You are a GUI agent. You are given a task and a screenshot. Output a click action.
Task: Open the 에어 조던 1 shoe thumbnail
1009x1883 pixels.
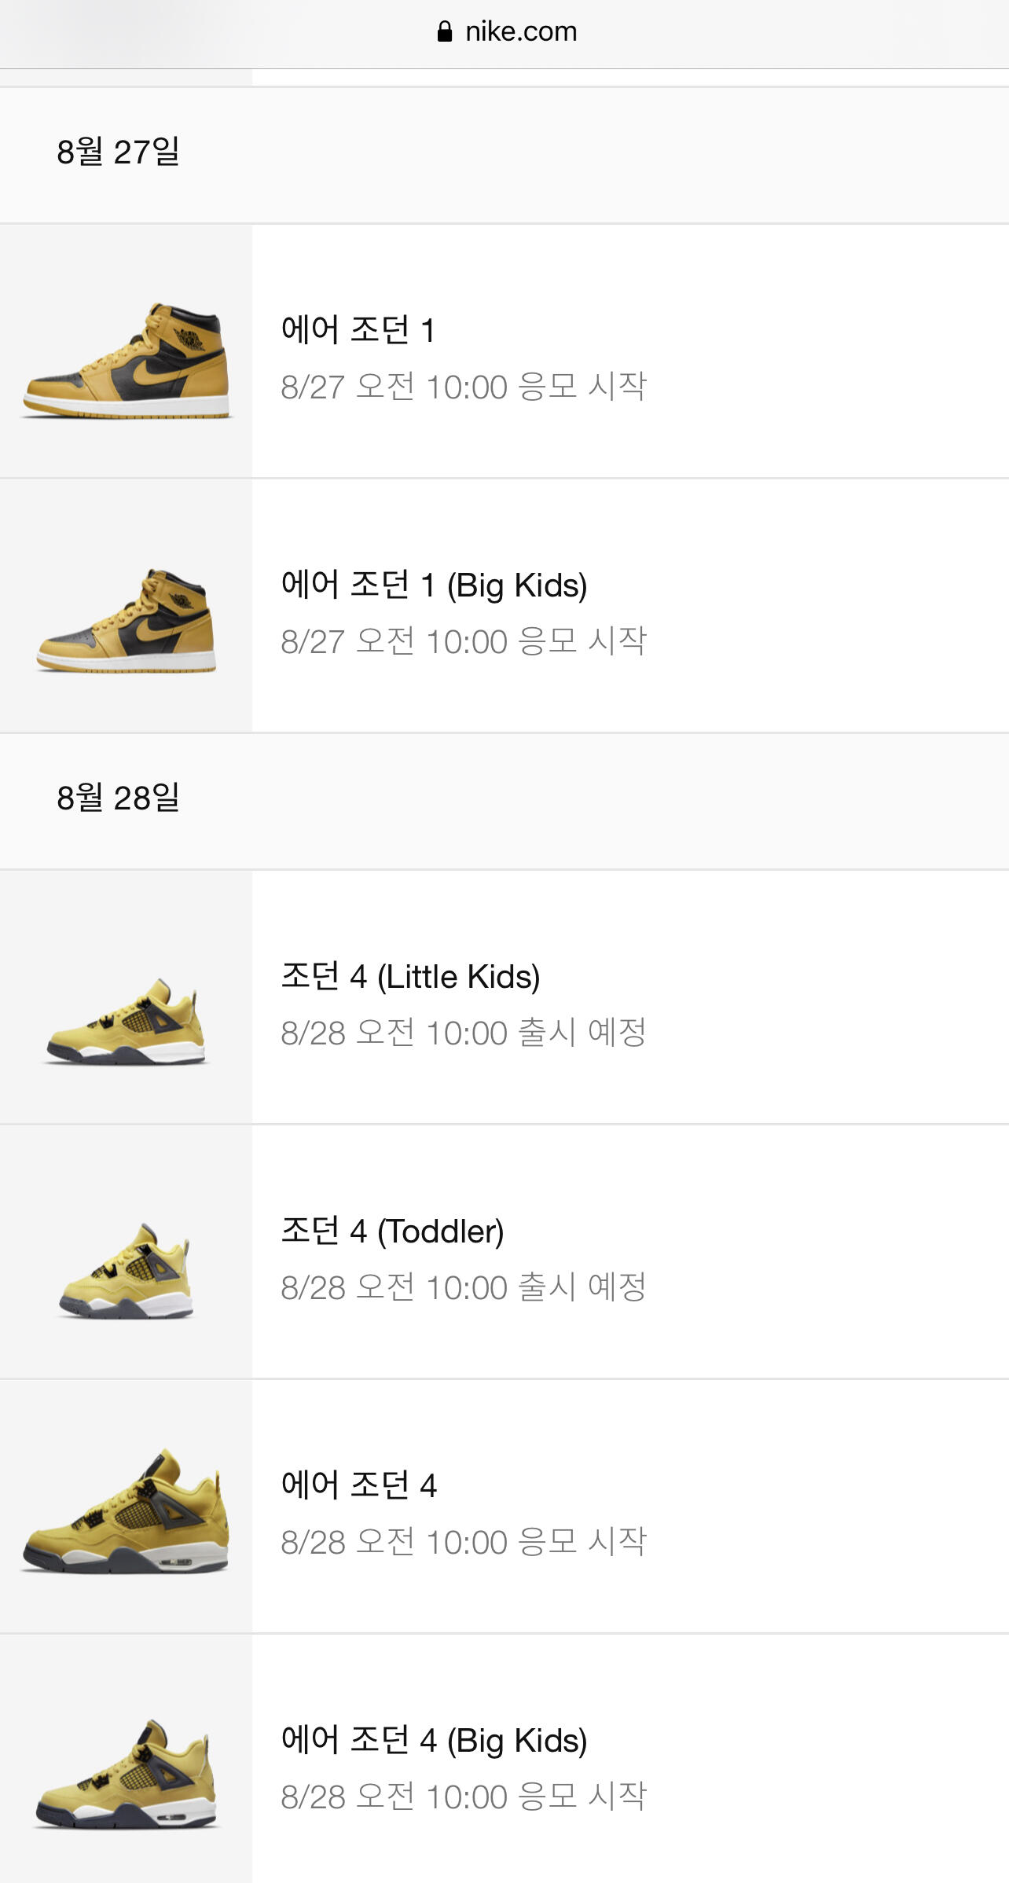click(x=126, y=351)
